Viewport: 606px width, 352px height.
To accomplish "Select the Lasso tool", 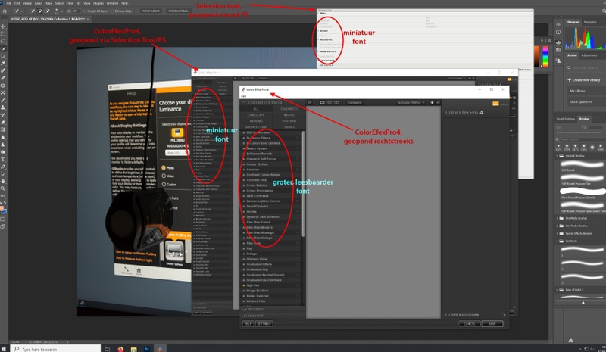I will [x=3, y=41].
